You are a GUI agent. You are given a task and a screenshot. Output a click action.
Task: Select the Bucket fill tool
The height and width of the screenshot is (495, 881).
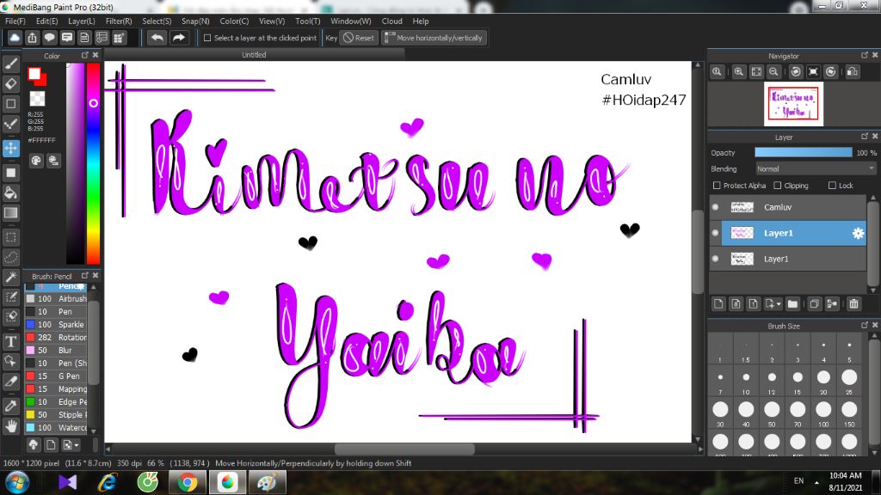click(x=10, y=193)
